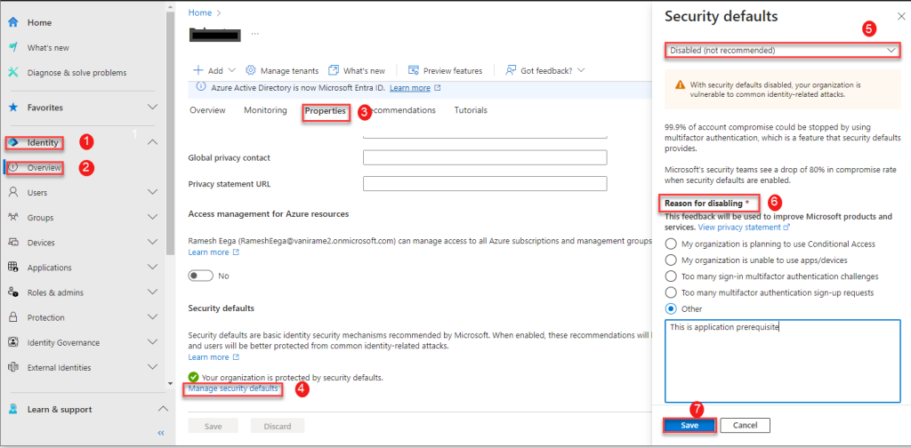Image resolution: width=911 pixels, height=448 pixels.
Task: Click the reason for disabling text area
Action: tap(783, 361)
